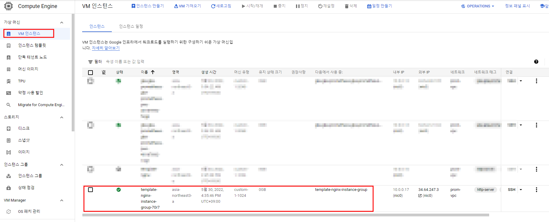
Task: Click 정보 패널 표시 button
Action: click(x=518, y=6)
